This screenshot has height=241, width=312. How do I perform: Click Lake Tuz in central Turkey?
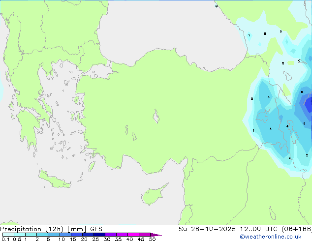click(156, 116)
